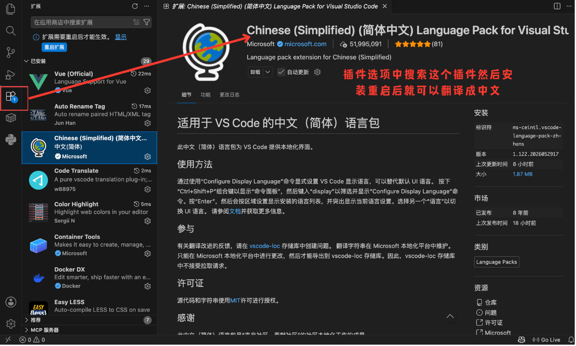Select the Color Highlight extension entry

click(89, 212)
